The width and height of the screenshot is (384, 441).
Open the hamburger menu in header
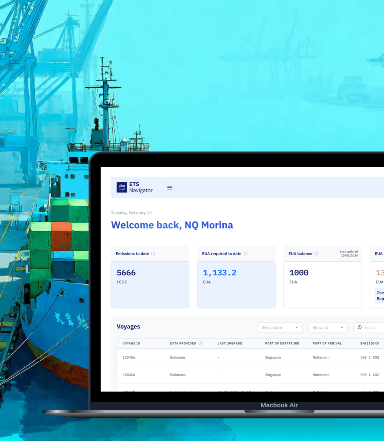tap(170, 188)
